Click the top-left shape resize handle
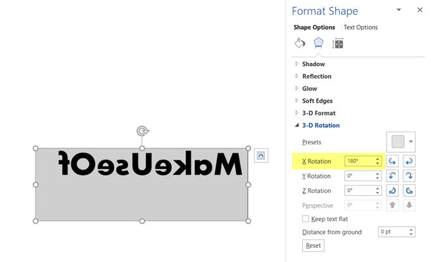The image size is (431, 262). tap(35, 148)
